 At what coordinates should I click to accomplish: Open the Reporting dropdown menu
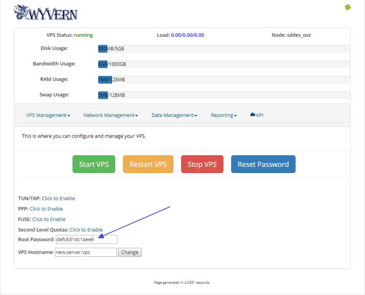coord(224,115)
